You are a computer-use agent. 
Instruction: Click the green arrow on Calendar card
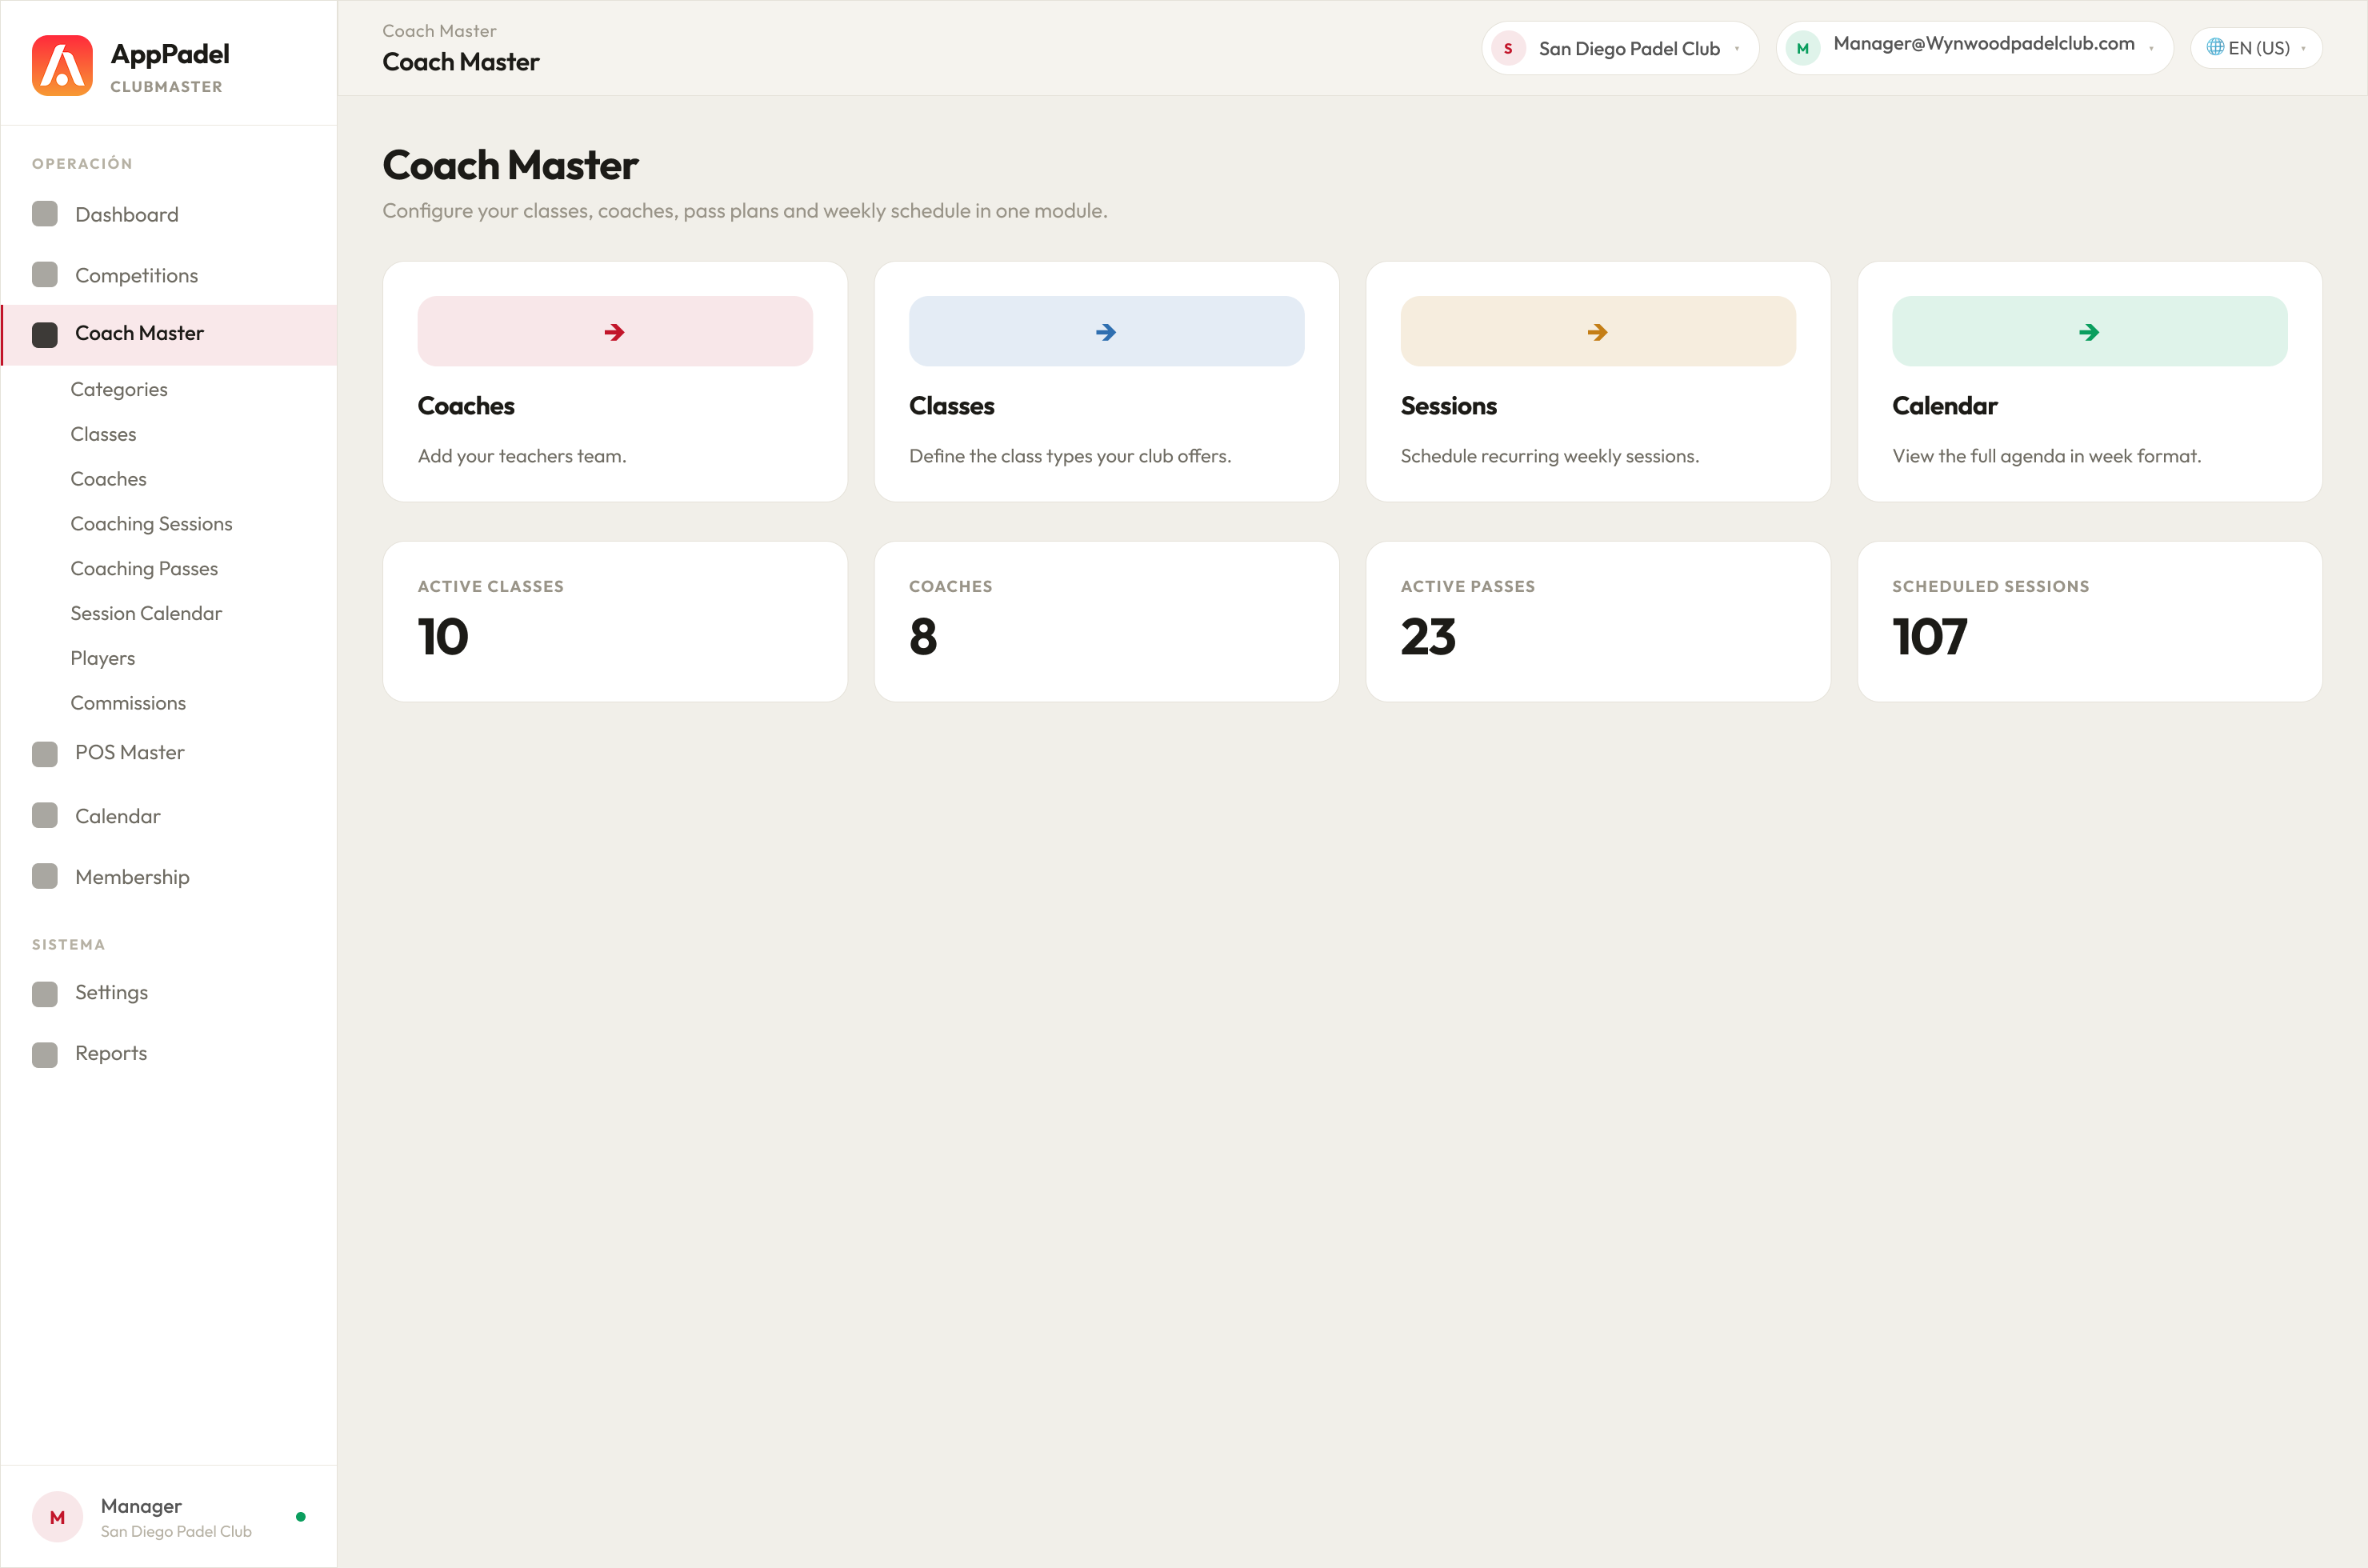[2089, 332]
